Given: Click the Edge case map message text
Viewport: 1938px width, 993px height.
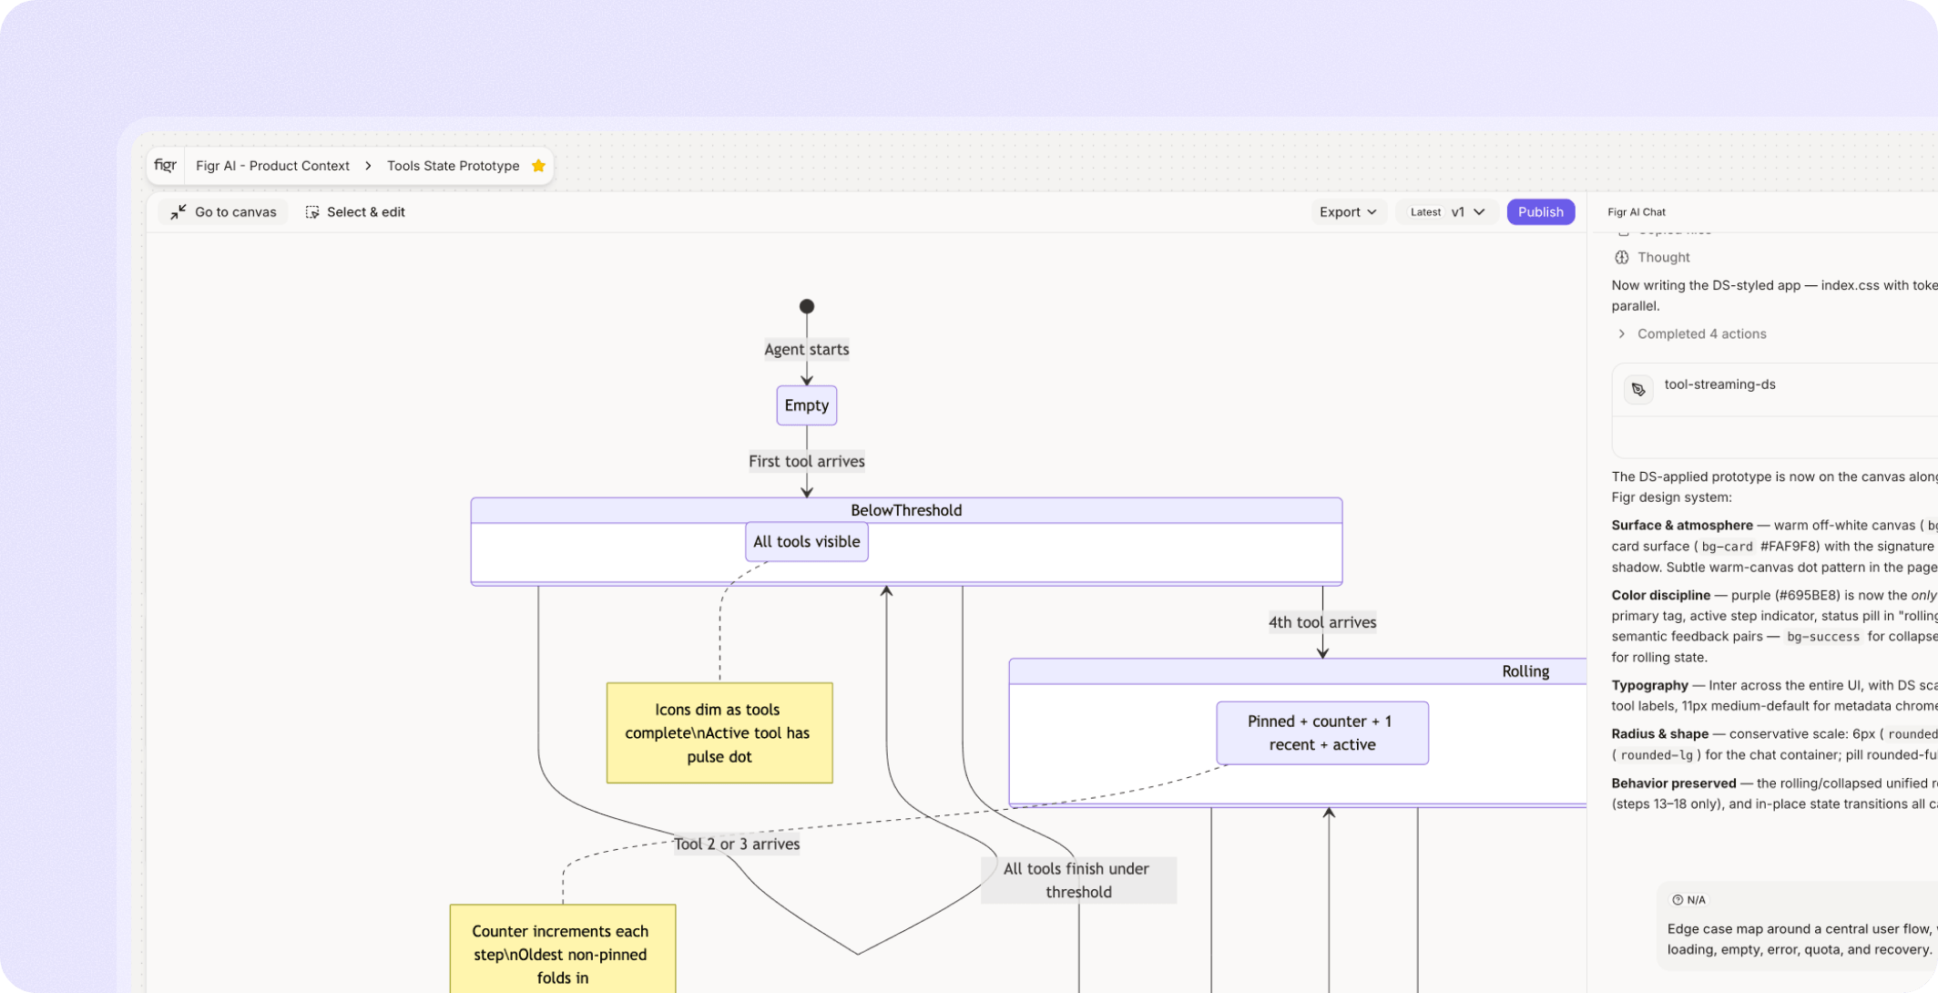Looking at the screenshot, I should (1802, 939).
